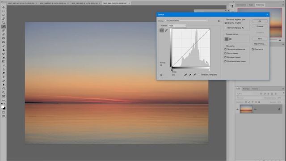The width and height of the screenshot is (286, 161).
Task: Select the Pigment/Ink % radio option
Action: pos(226,28)
